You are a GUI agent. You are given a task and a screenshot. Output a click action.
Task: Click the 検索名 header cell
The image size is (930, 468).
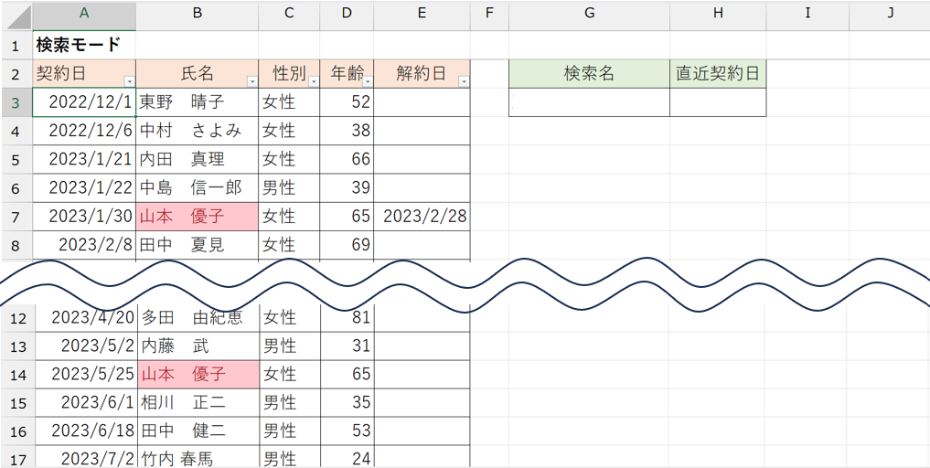pyautogui.click(x=590, y=74)
